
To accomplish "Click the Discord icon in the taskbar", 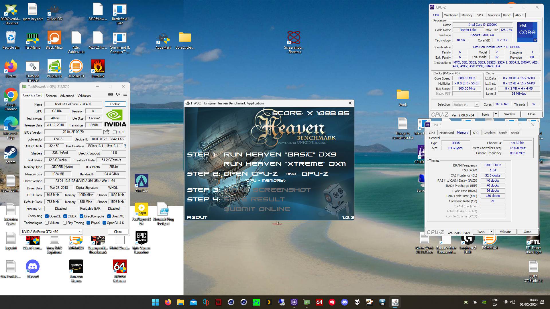I will coord(345,302).
